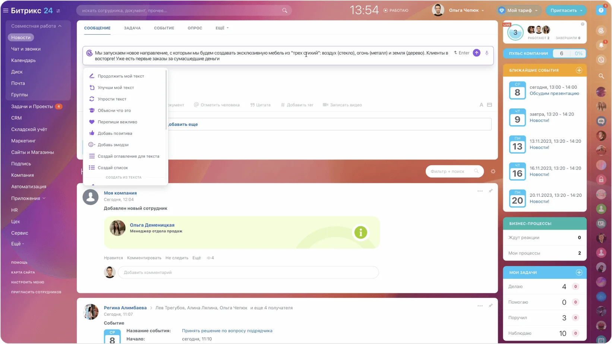Image resolution: width=612 pixels, height=344 pixels.
Task: Click the text formatting letter A icon
Action: 481,105
